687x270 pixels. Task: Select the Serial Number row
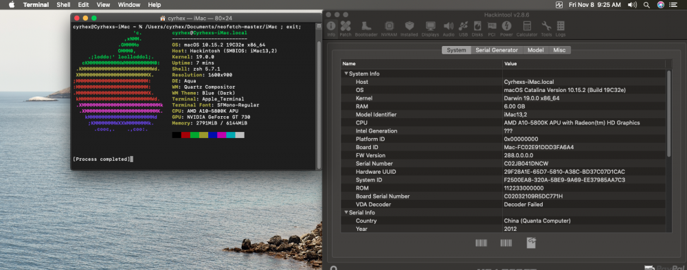point(503,164)
